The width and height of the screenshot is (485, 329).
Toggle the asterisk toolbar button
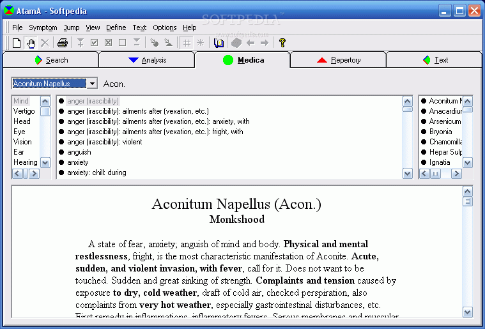[x=201, y=43]
